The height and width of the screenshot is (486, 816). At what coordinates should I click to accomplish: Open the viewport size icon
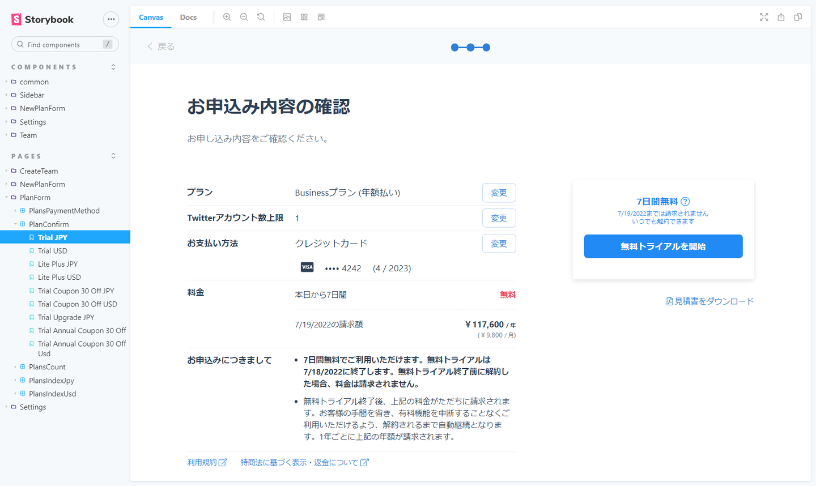(321, 17)
